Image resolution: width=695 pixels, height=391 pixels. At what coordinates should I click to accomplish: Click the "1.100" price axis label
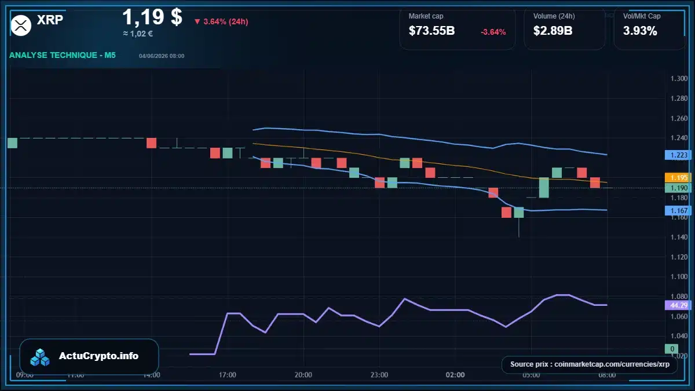coord(678,277)
